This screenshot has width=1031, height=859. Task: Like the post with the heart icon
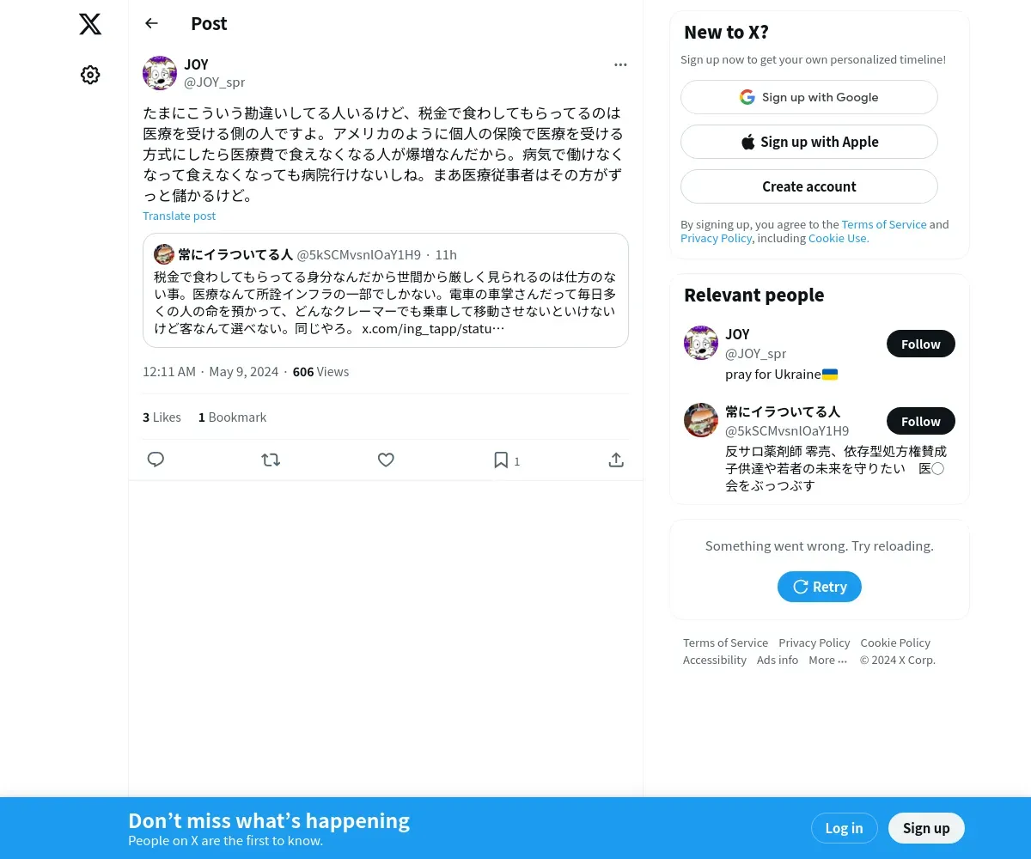(386, 460)
